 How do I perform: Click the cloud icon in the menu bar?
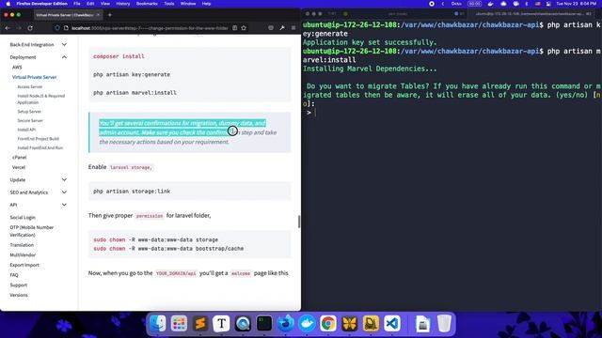coord(503,4)
